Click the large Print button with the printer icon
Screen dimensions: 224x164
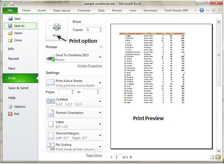tap(57, 30)
